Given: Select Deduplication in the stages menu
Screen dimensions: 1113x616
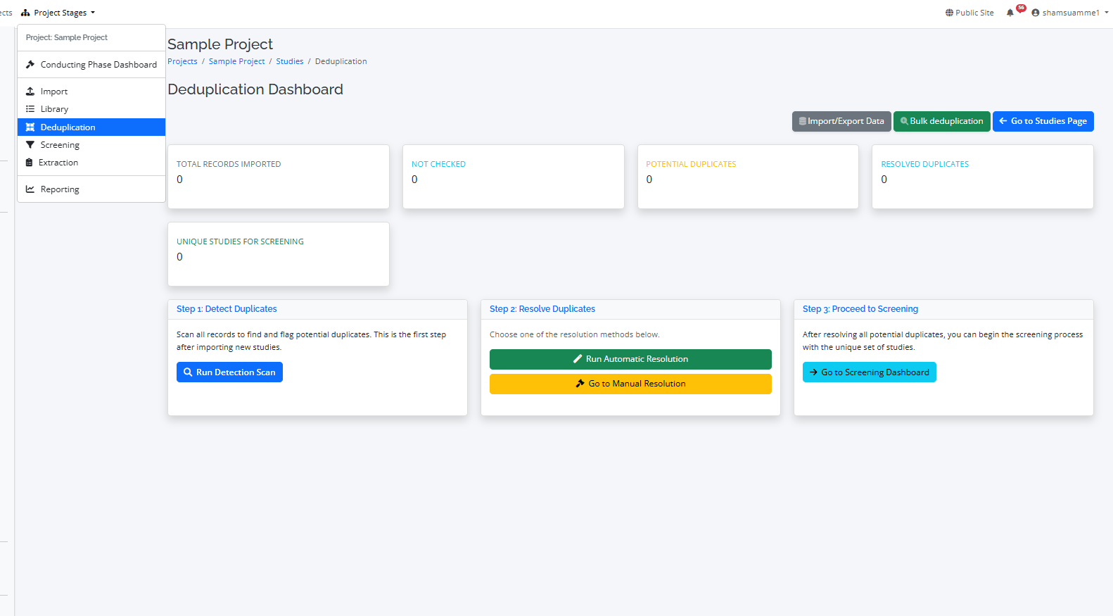Looking at the screenshot, I should pos(68,127).
